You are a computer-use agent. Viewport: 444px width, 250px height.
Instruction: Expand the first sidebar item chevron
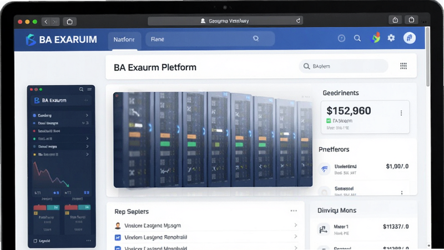tap(87, 116)
